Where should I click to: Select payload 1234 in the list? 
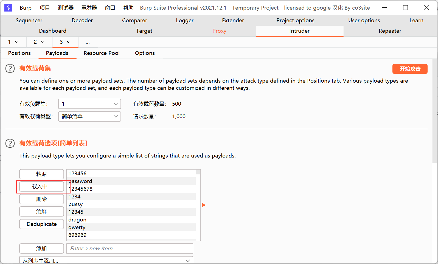[x=132, y=196]
